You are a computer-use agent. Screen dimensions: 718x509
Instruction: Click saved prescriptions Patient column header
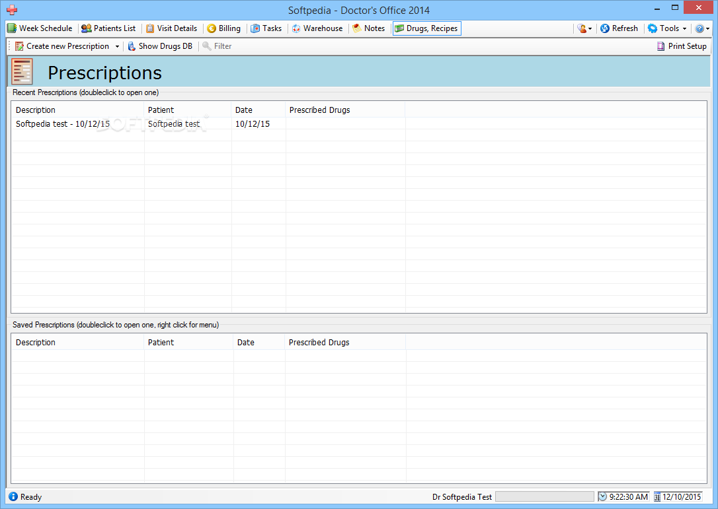pos(188,343)
